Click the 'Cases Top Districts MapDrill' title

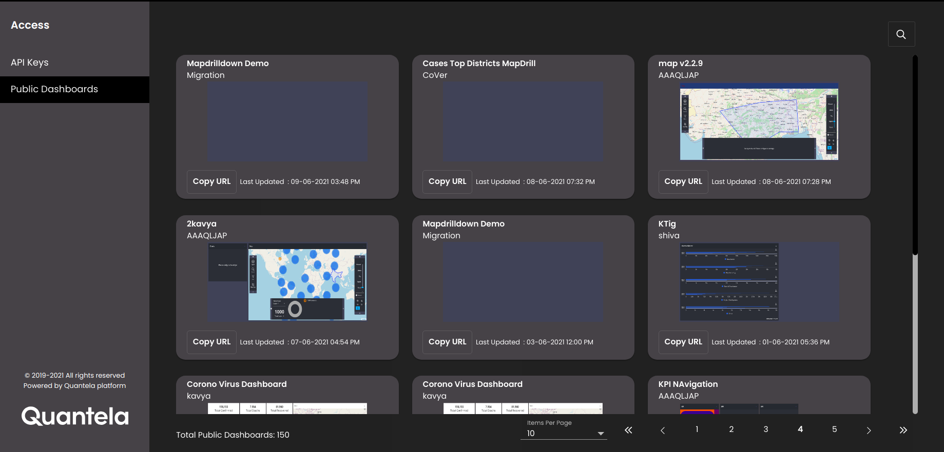tap(479, 64)
